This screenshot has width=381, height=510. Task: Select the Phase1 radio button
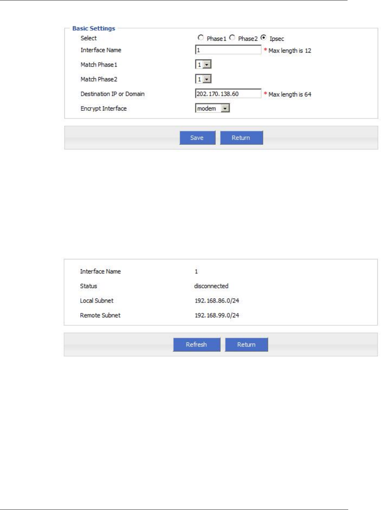201,38
